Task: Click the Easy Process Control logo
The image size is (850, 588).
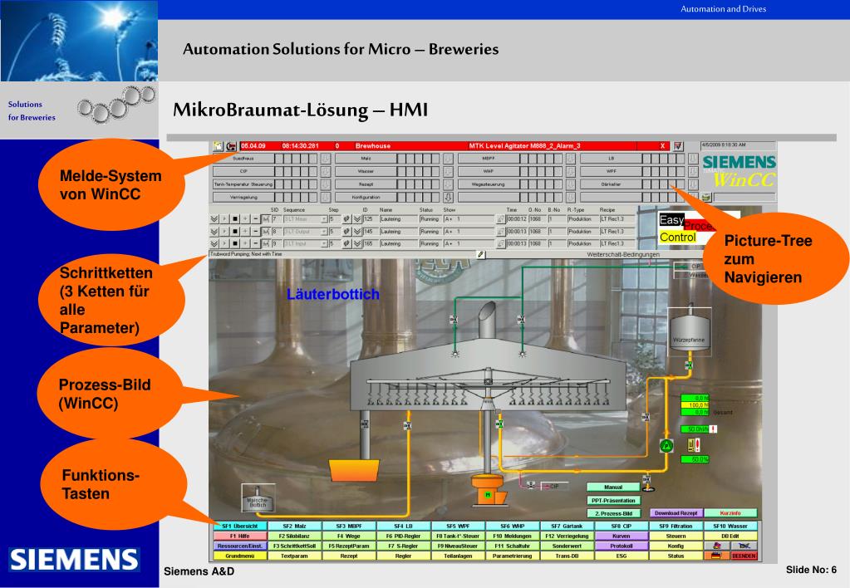Action: click(699, 228)
